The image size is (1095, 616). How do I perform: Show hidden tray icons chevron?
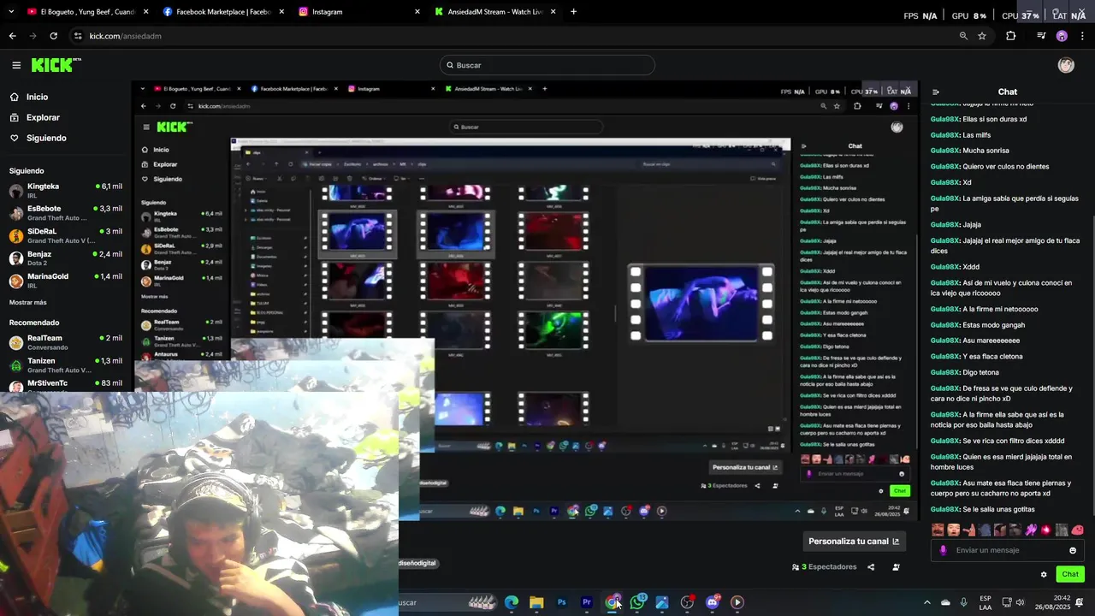(926, 602)
